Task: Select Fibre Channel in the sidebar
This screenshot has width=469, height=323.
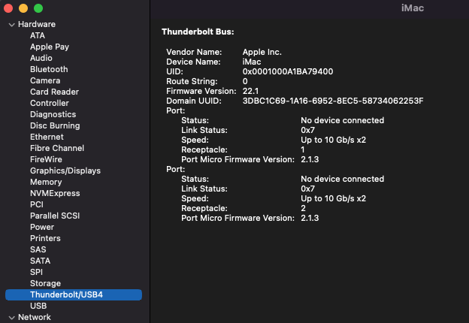Action: pyautogui.click(x=57, y=148)
